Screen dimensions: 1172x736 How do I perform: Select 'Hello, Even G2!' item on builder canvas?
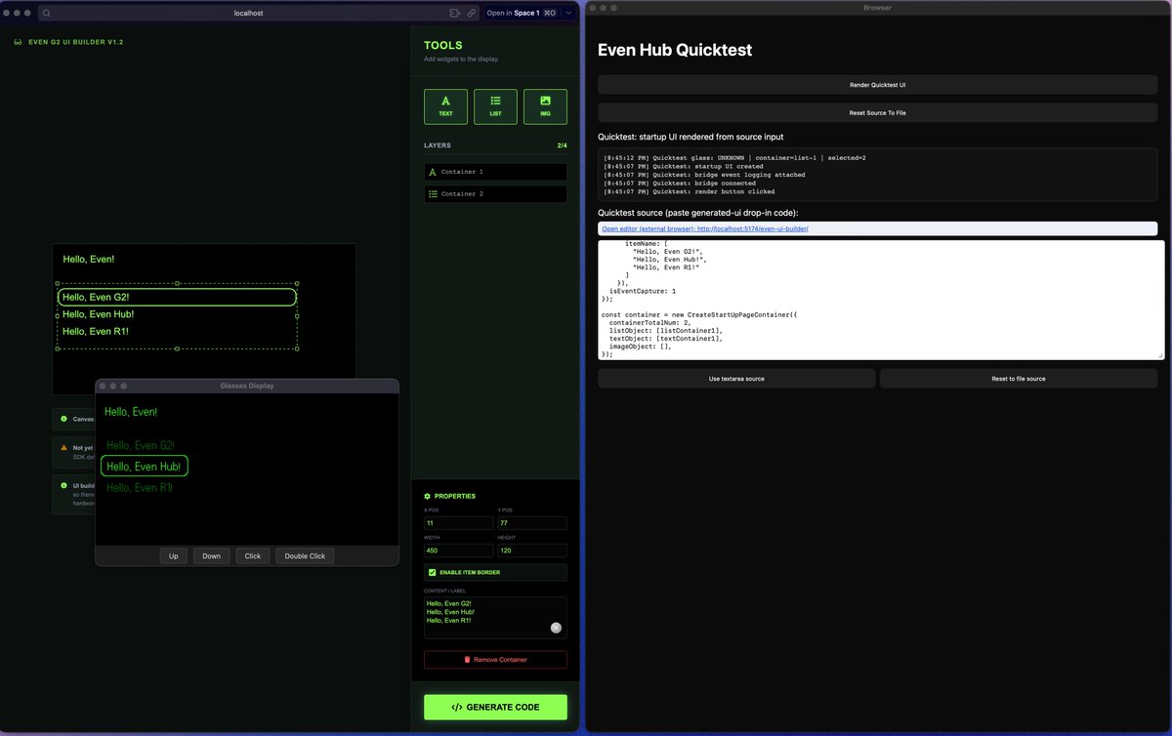(x=177, y=297)
